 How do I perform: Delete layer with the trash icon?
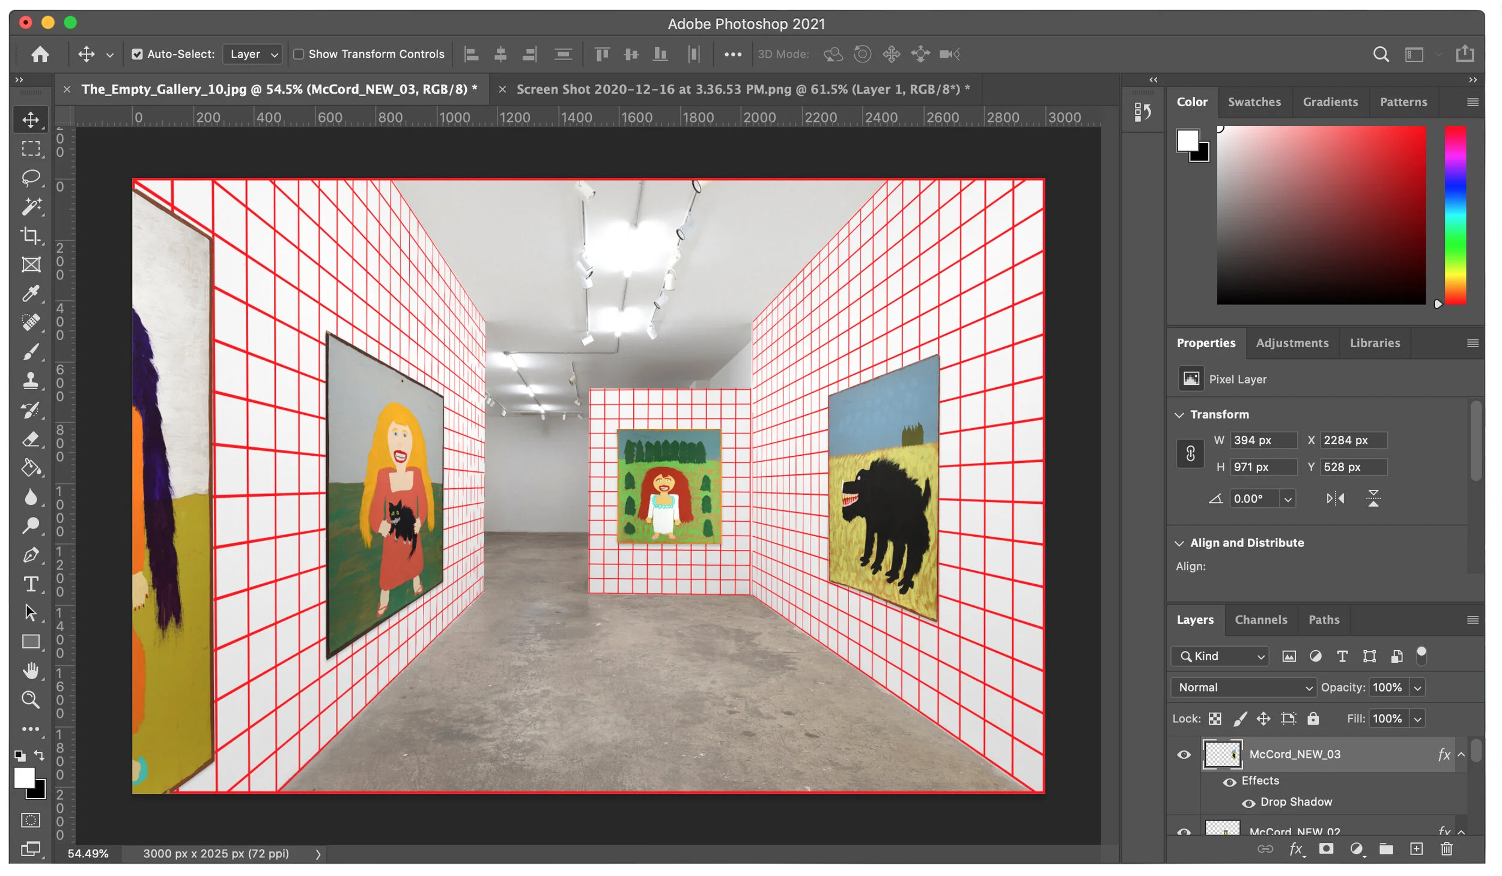1447,848
